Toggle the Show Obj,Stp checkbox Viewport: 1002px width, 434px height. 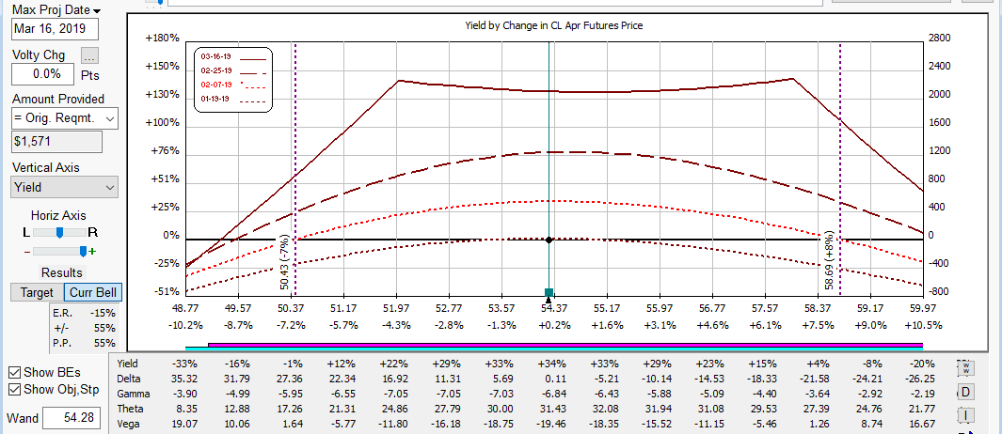pyautogui.click(x=14, y=389)
